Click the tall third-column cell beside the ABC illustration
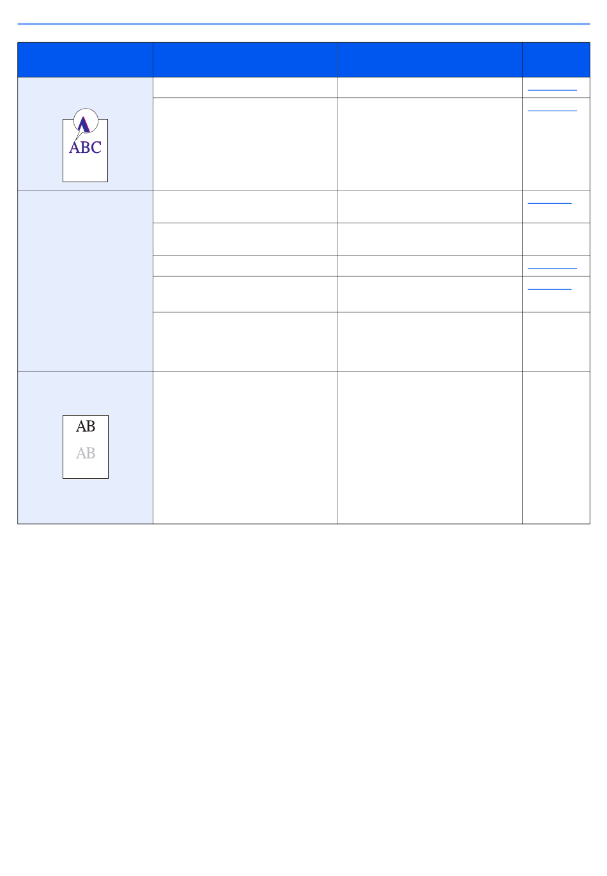The image size is (607, 876). [430, 144]
